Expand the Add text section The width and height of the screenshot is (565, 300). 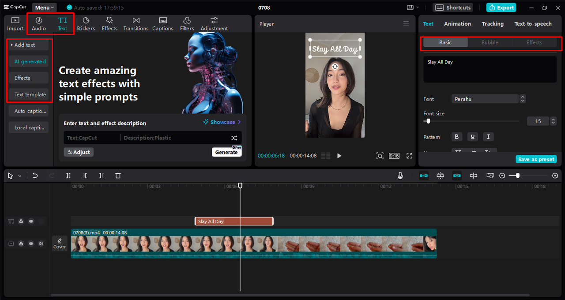[29, 45]
